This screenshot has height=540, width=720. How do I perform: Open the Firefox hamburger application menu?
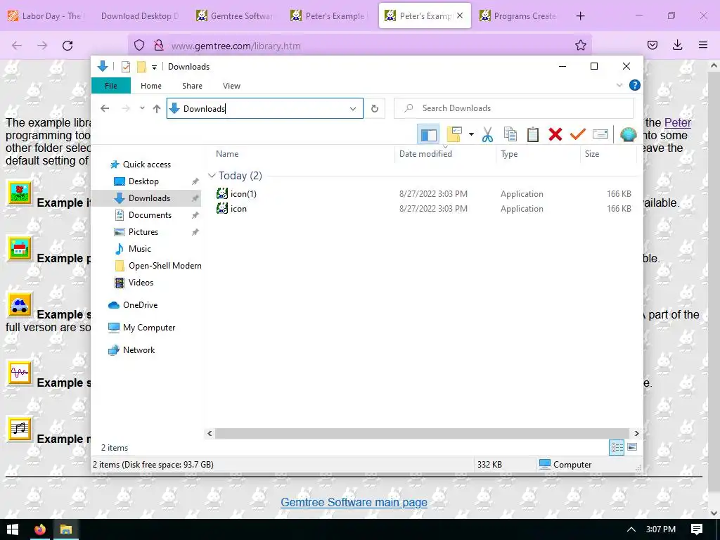[702, 45]
